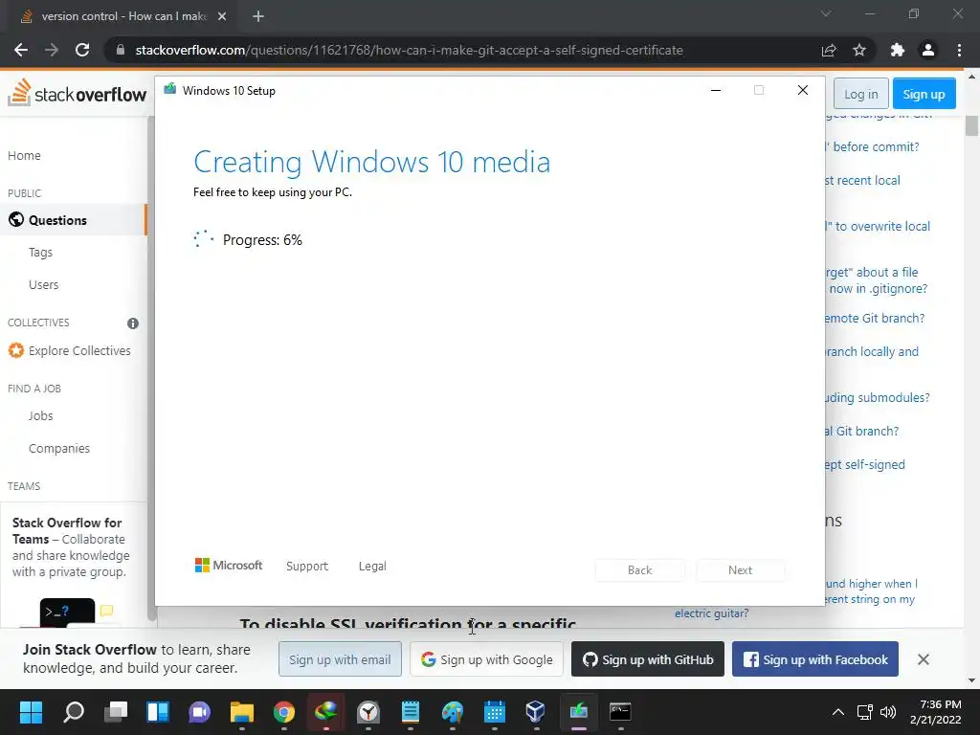980x735 pixels.
Task: Close the version control browser tab
Action: click(x=222, y=16)
